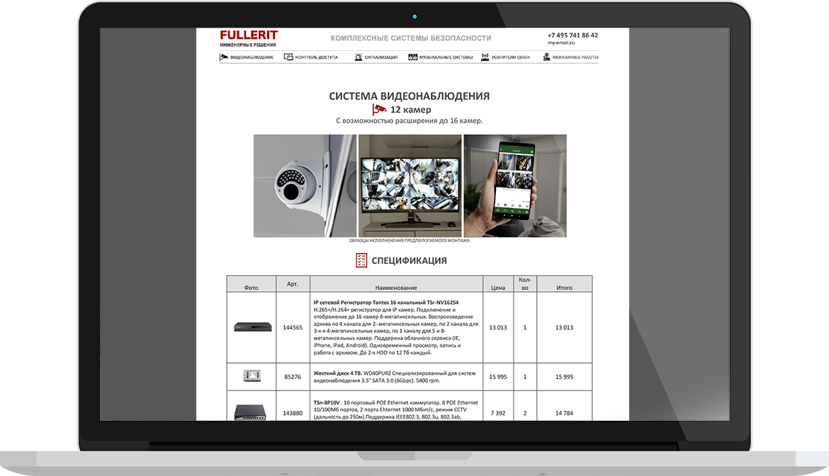
Task: Click the POE switch product image
Action: 250,412
